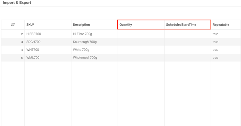Select row number 5 header
Screen dimensions: 241x126
coord(13,58)
